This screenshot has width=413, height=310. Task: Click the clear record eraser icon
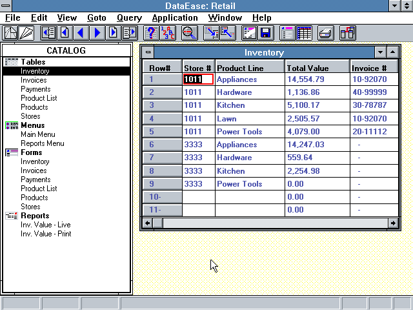click(250, 33)
